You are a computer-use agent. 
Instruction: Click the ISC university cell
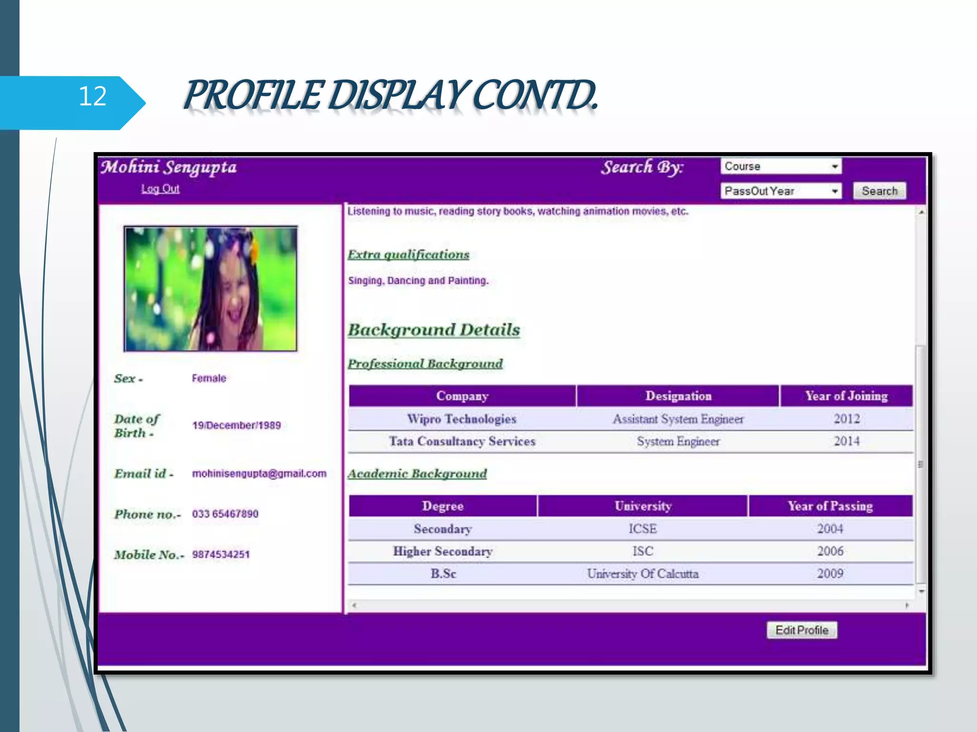pos(643,551)
